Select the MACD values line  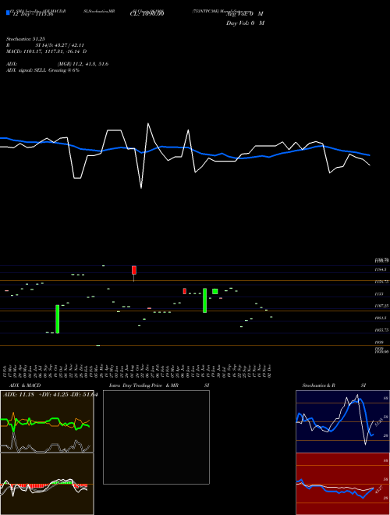click(46, 51)
